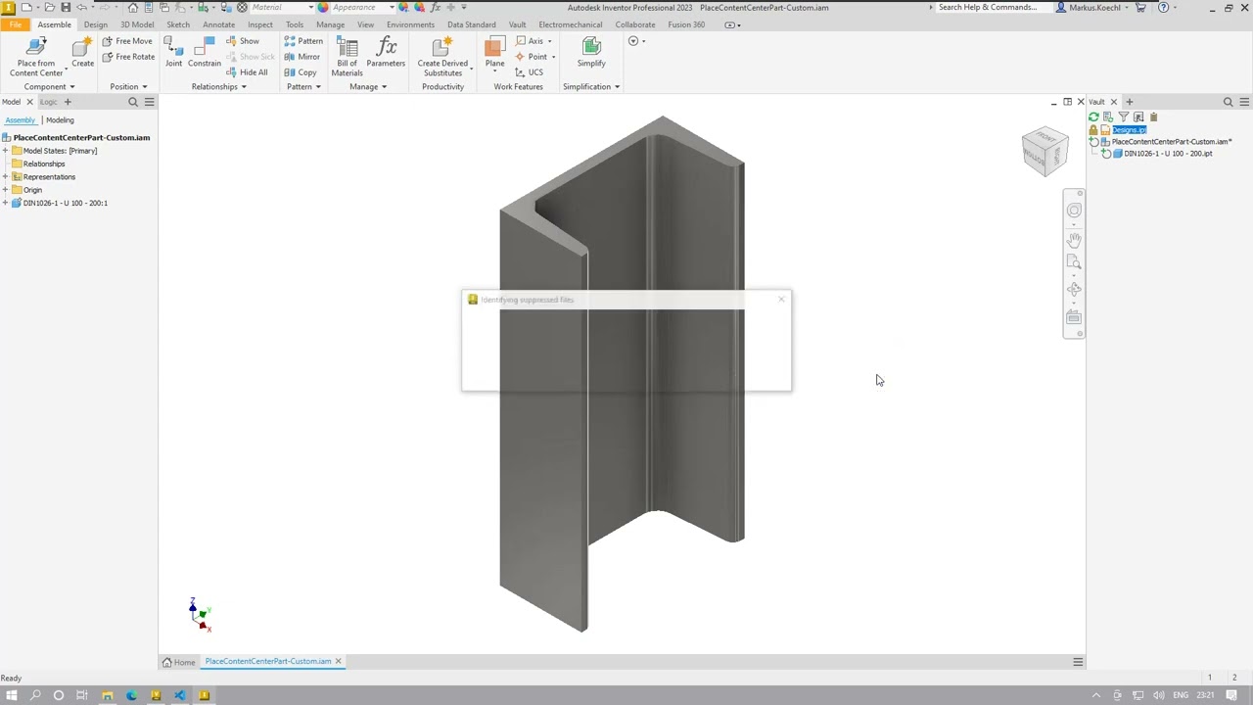The image size is (1253, 705).
Task: Click the Point work feature
Action: click(532, 57)
